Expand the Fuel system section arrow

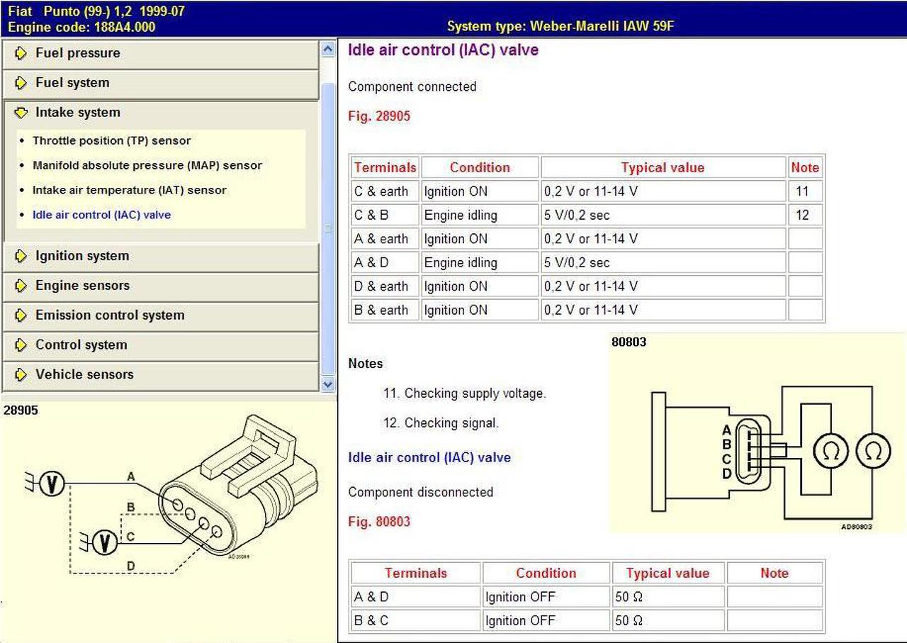click(21, 83)
